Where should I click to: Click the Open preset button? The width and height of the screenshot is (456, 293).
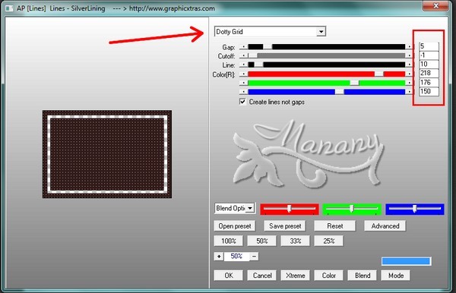[235, 226]
